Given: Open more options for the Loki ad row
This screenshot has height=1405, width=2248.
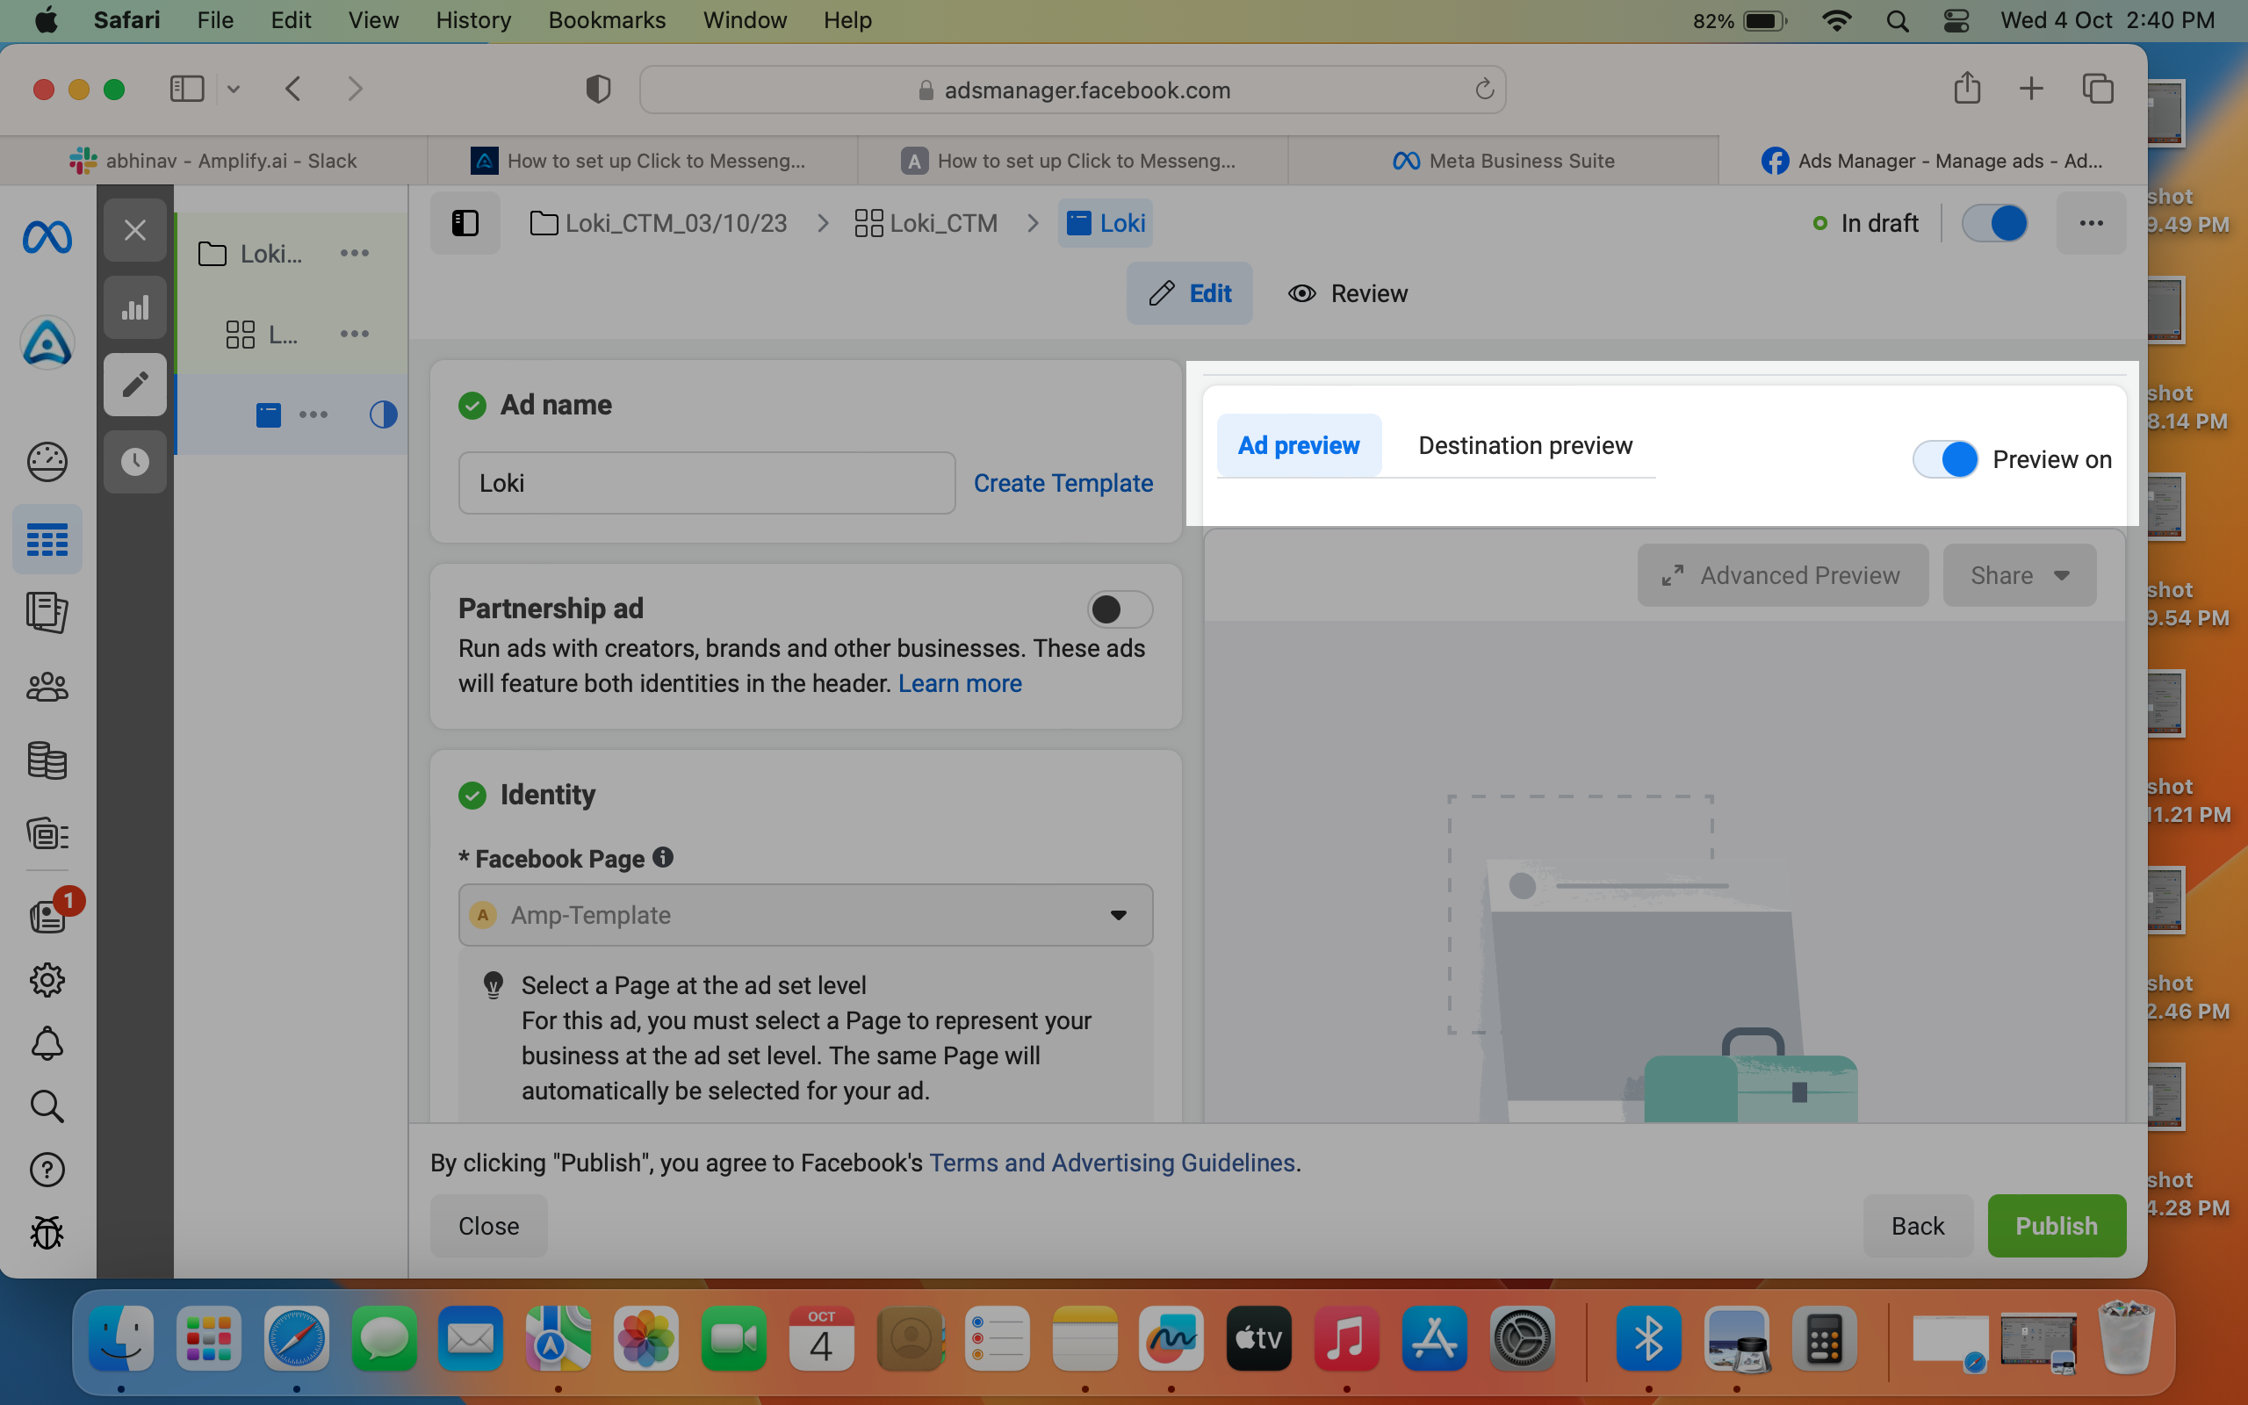Looking at the screenshot, I should tap(313, 414).
